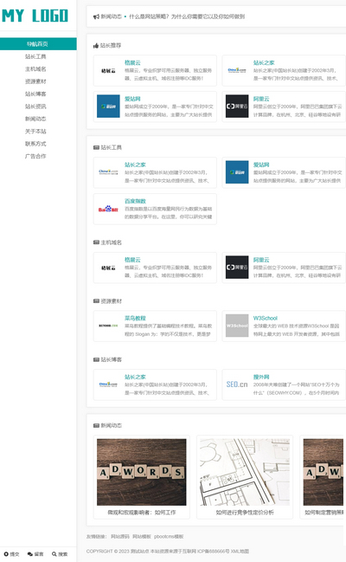
Task: Click the 留言 comments icon in sidebar footer
Action: tap(30, 554)
